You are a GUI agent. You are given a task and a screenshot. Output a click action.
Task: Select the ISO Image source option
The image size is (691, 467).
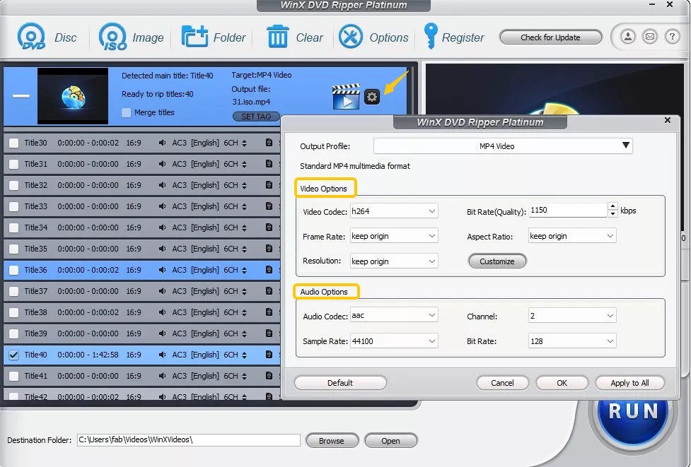click(132, 37)
